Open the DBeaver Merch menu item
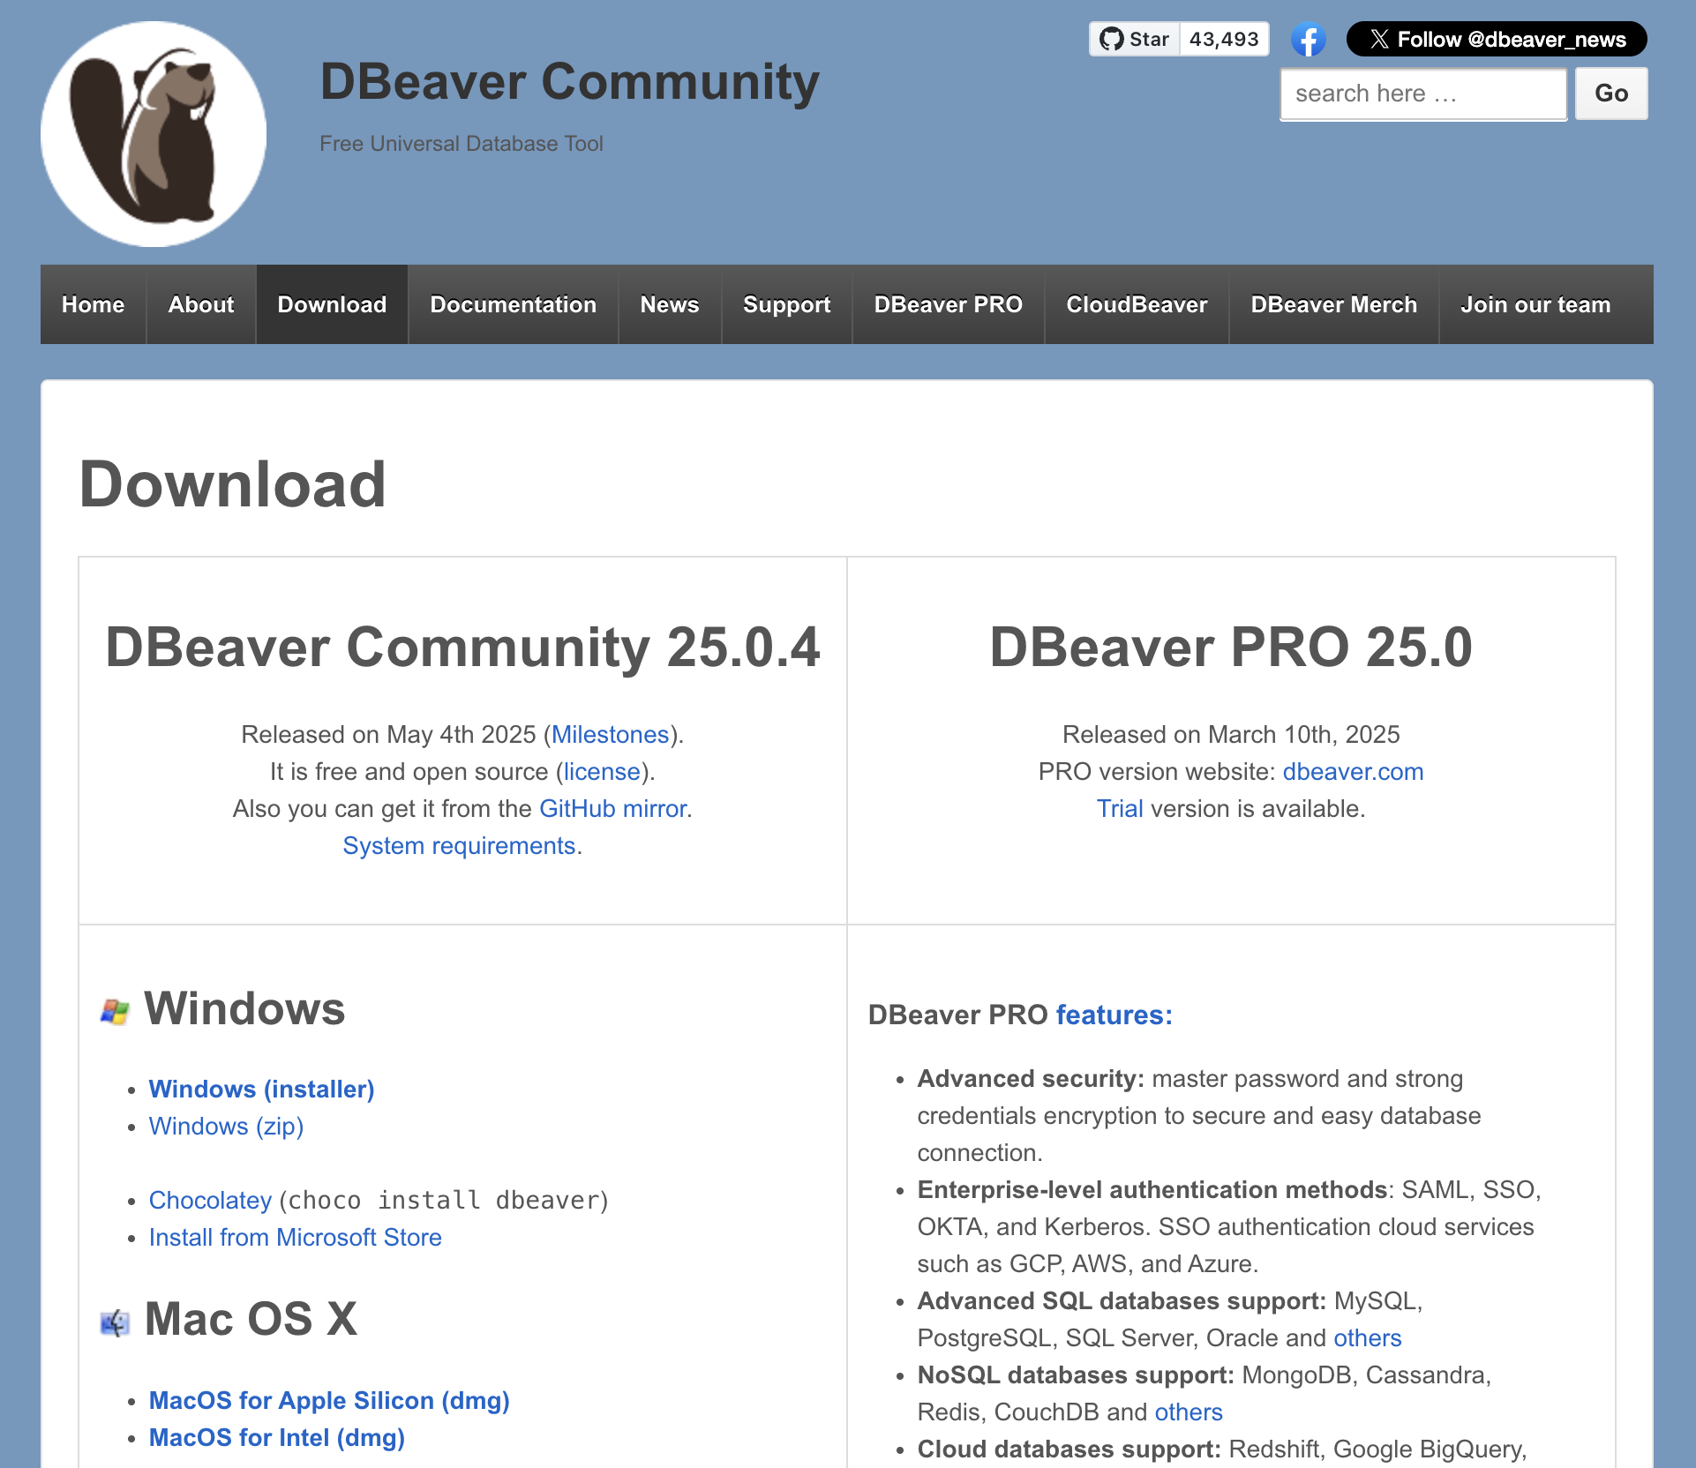The image size is (1696, 1468). click(1334, 304)
